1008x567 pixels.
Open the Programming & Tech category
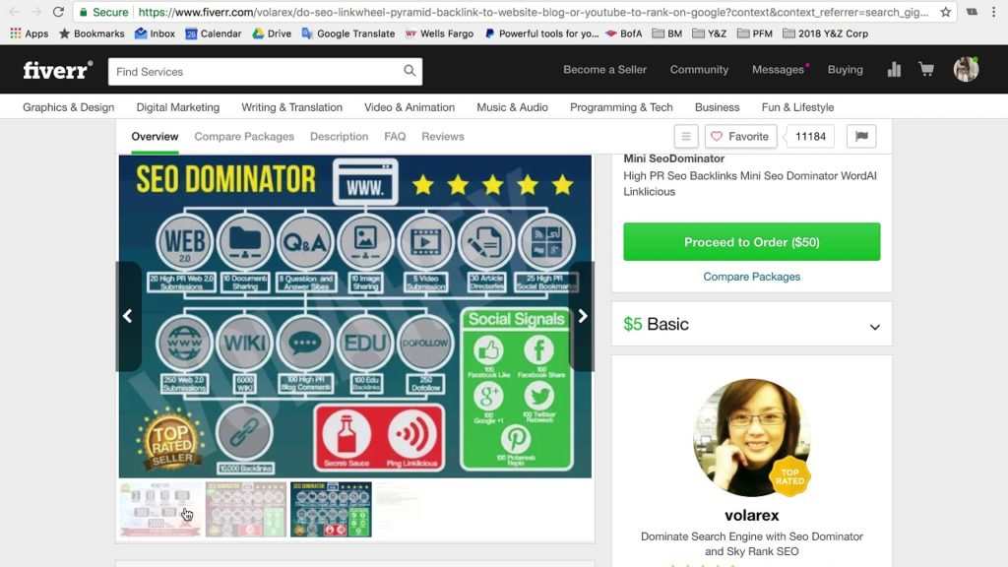click(x=621, y=107)
